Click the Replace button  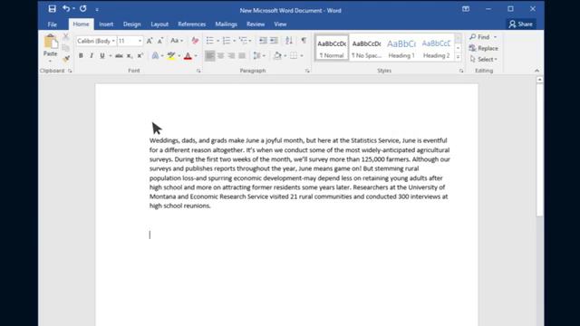(483, 48)
